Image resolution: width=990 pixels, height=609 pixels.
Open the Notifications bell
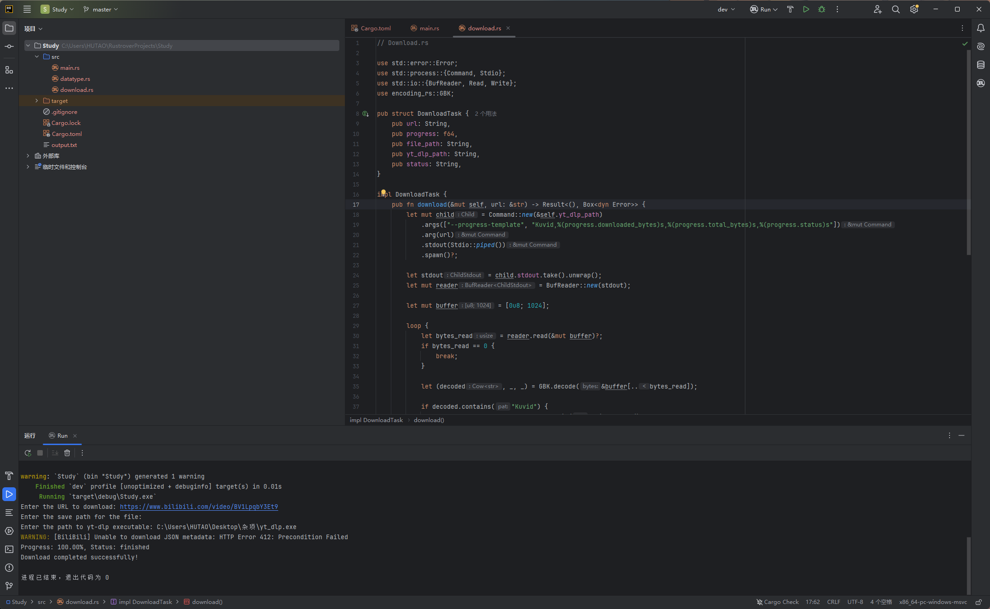[x=981, y=28]
